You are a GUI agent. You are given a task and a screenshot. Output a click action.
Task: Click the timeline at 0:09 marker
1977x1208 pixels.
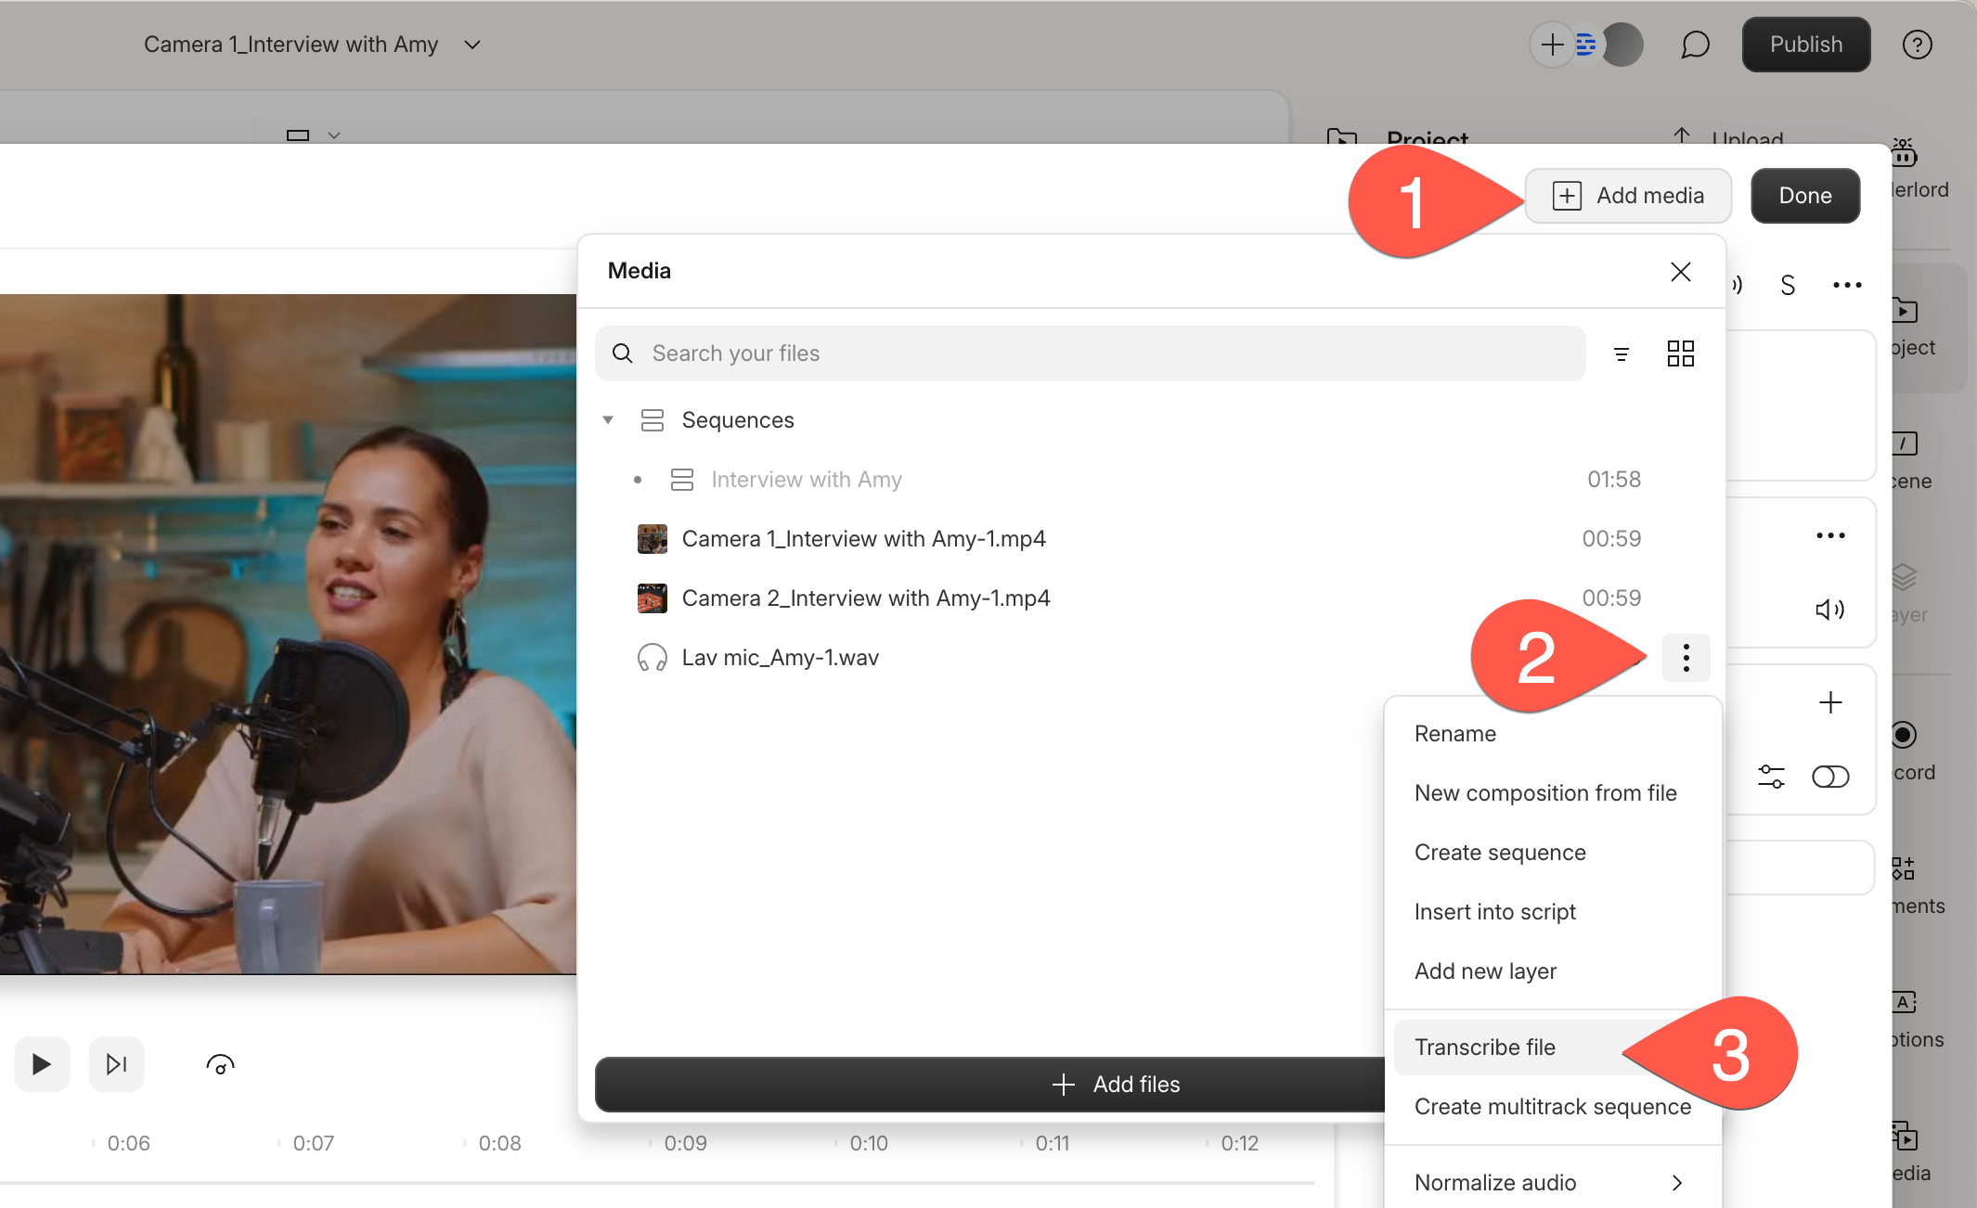pos(685,1144)
